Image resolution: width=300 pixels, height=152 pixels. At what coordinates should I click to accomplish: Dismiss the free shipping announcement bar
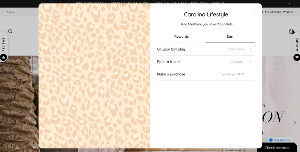[x=290, y=4]
